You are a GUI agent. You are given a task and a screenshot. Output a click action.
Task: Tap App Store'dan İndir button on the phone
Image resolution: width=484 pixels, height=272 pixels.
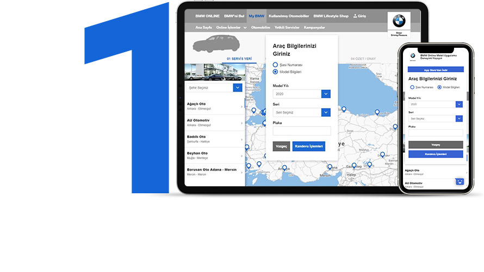point(436,70)
